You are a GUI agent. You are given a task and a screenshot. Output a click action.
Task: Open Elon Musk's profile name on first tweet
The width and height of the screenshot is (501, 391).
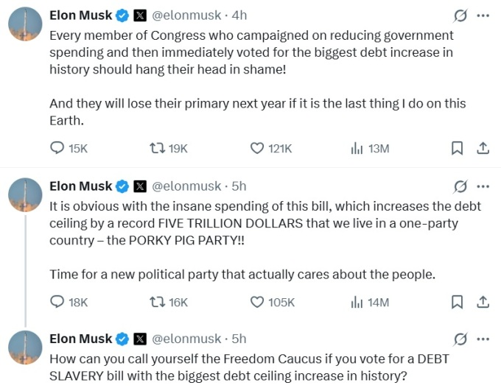80,15
